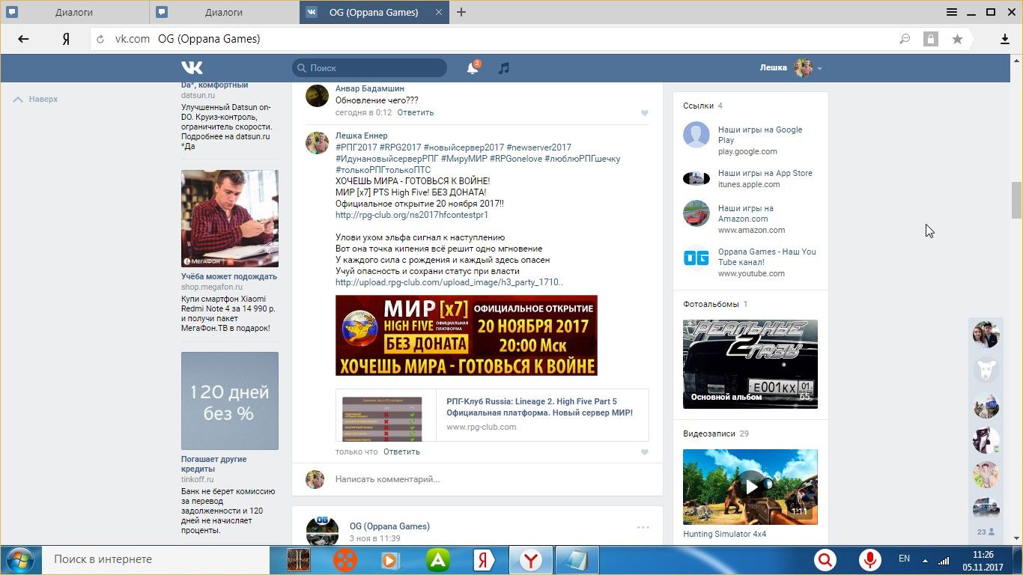Play the Hunting Simulator 4x4 video

coord(750,487)
